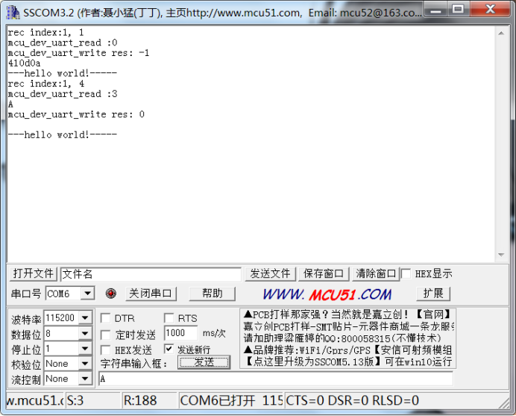The width and height of the screenshot is (516, 416).
Task: Maximize the SSCOM3.2 window
Action: point(458,10)
